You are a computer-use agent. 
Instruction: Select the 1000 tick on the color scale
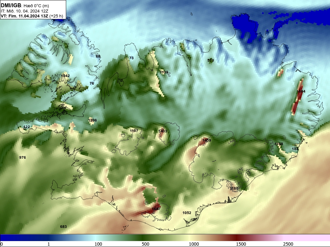(x=194, y=244)
